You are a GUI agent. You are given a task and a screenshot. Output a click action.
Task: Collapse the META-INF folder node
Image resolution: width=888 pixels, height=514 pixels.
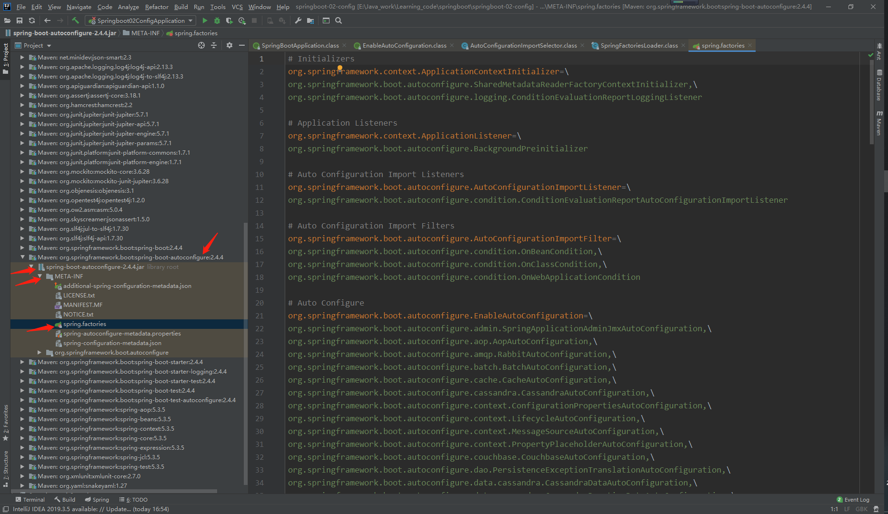(x=40, y=276)
